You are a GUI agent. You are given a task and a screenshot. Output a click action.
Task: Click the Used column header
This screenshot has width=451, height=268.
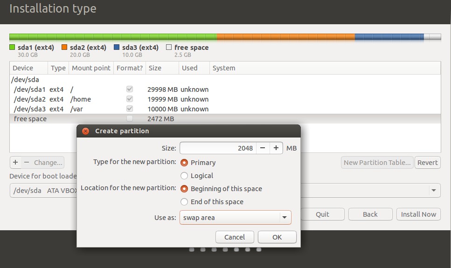point(194,68)
